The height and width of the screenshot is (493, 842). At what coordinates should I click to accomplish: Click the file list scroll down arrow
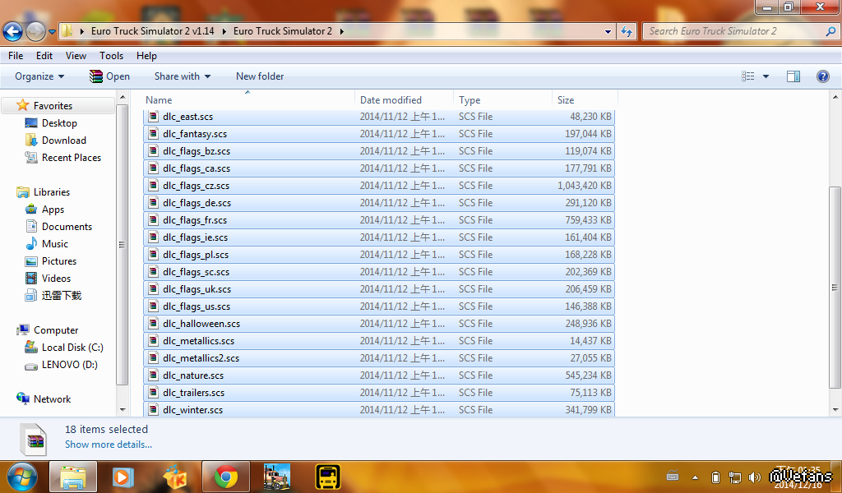pos(835,410)
